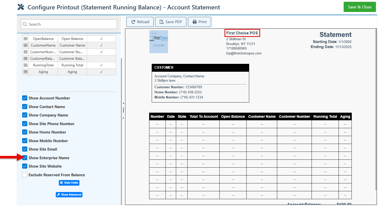379x206 pixels.
Task: Expand panel using splitter right arrow
Action: [123, 118]
